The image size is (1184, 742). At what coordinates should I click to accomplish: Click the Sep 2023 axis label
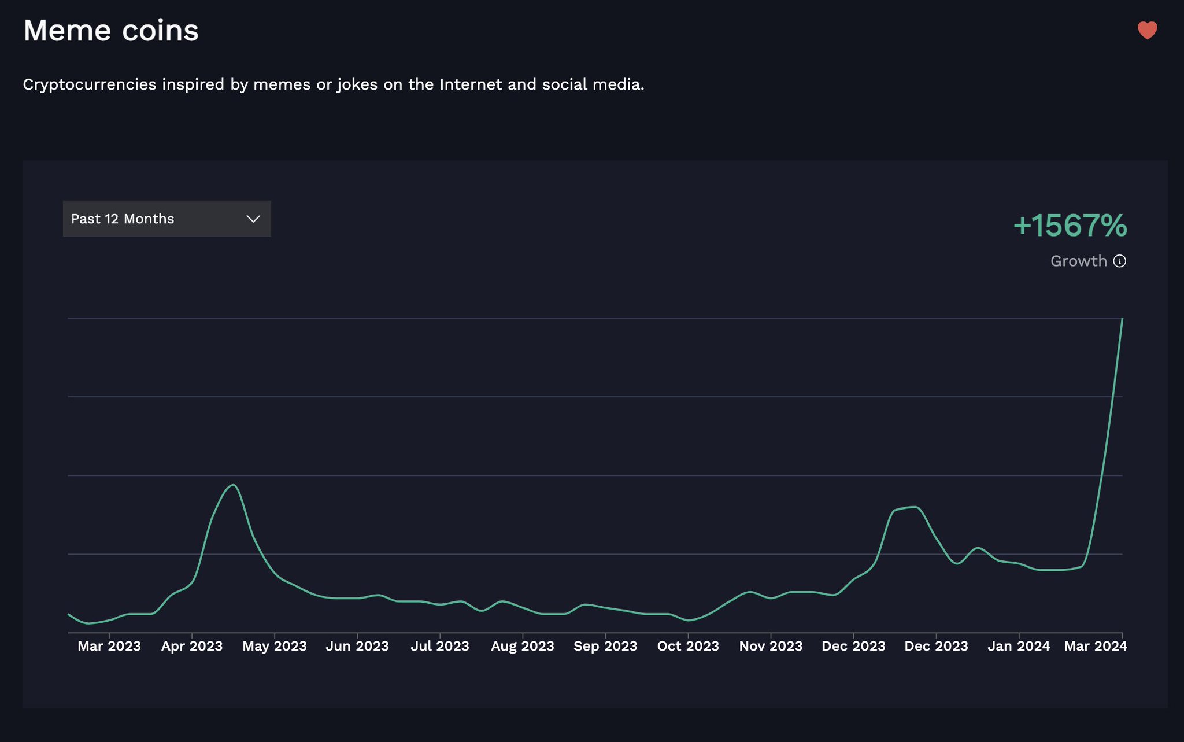pyautogui.click(x=605, y=646)
